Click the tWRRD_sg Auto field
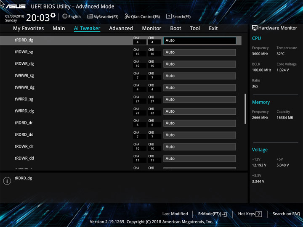303x227 pixels. (x=199, y=100)
